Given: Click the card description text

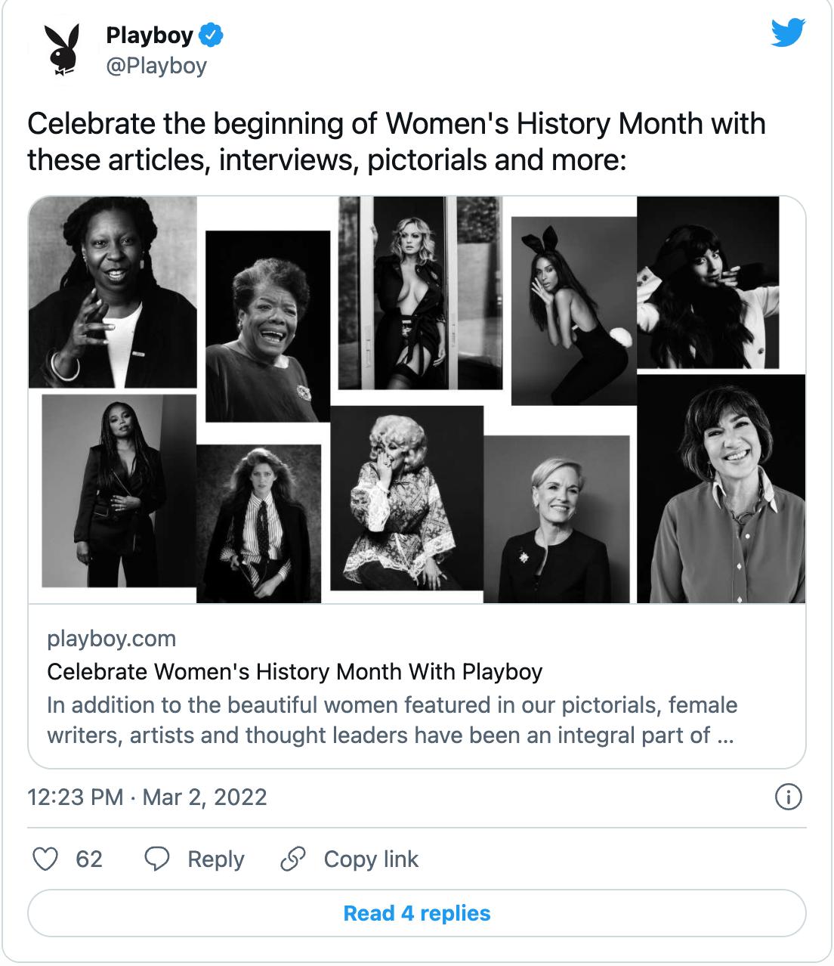Looking at the screenshot, I should pyautogui.click(x=391, y=720).
